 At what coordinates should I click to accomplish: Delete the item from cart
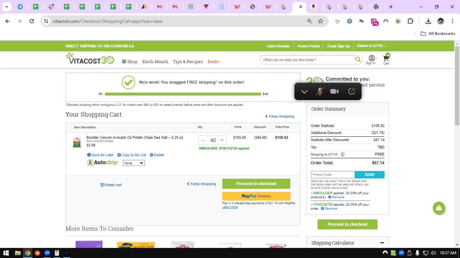(x=157, y=155)
